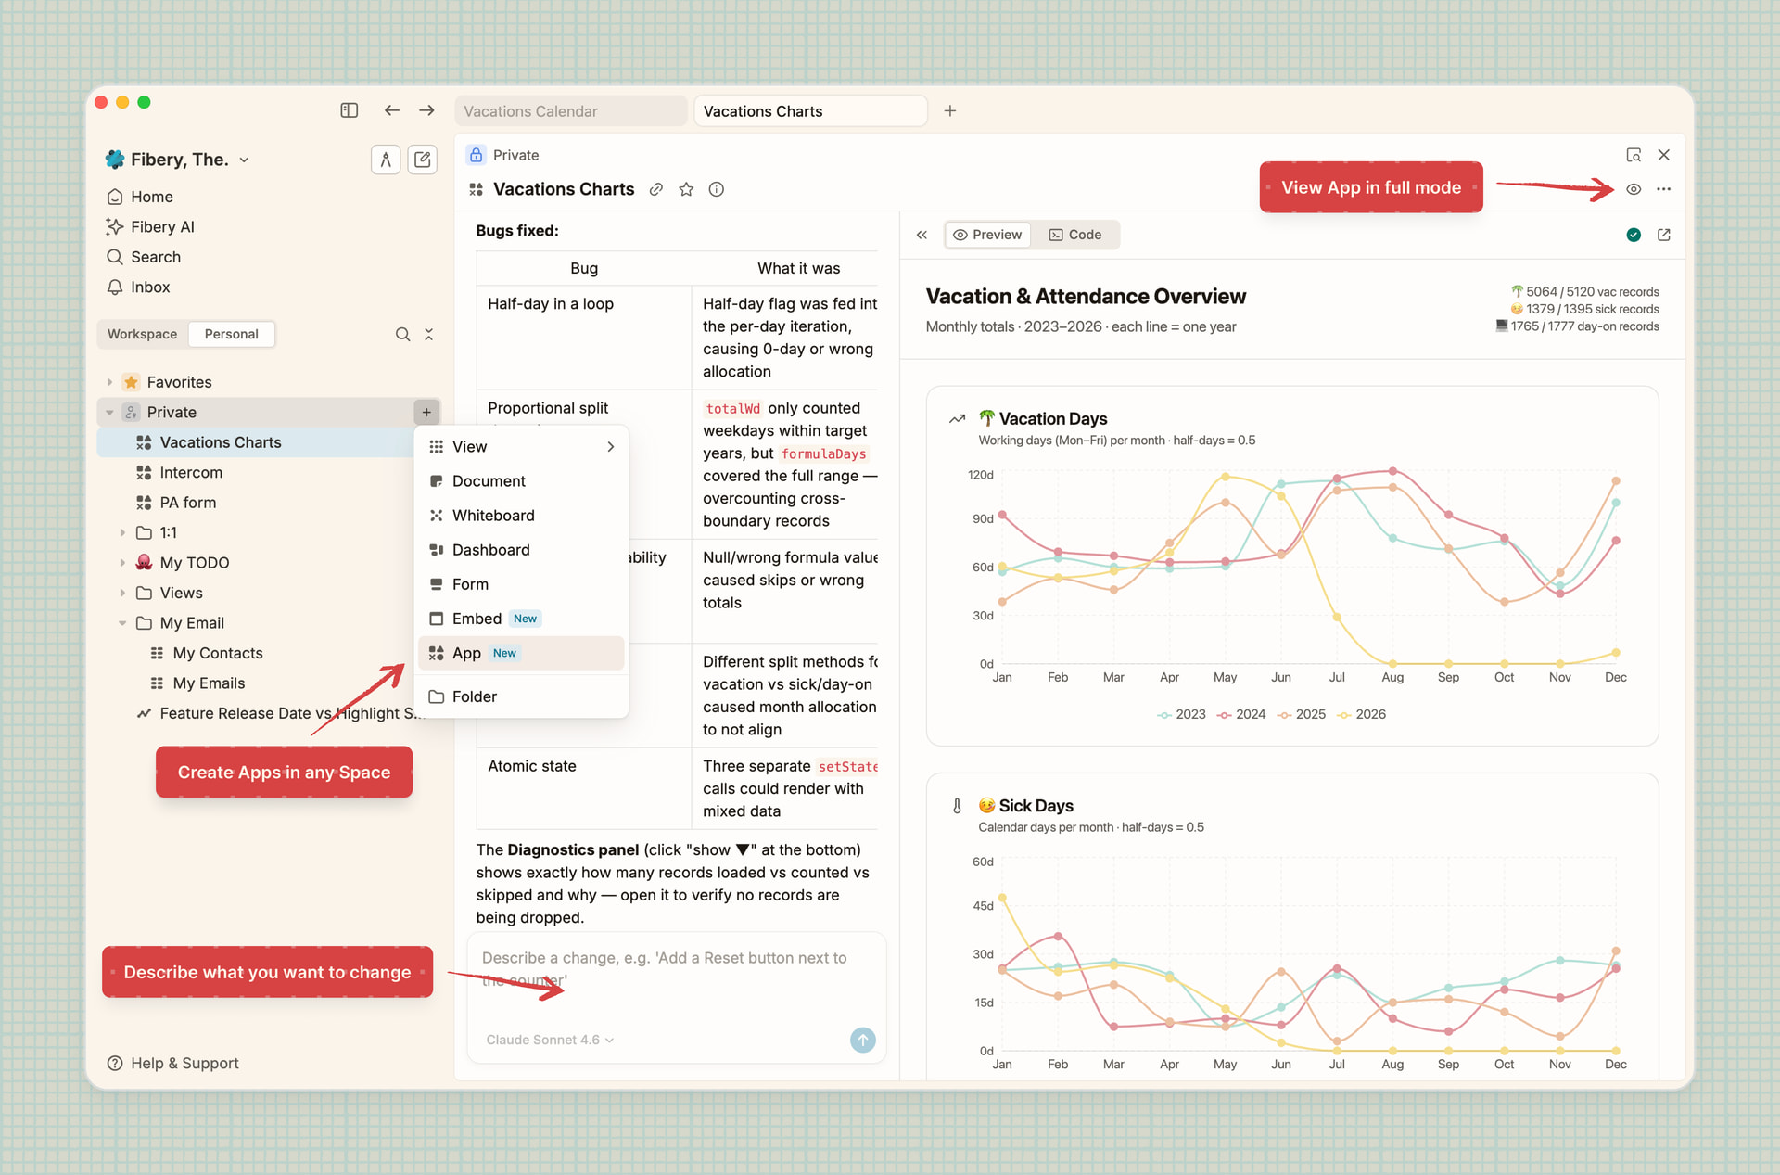Choose Dashboard from the create menu
Screen dimensions: 1780x1175
click(521, 550)
